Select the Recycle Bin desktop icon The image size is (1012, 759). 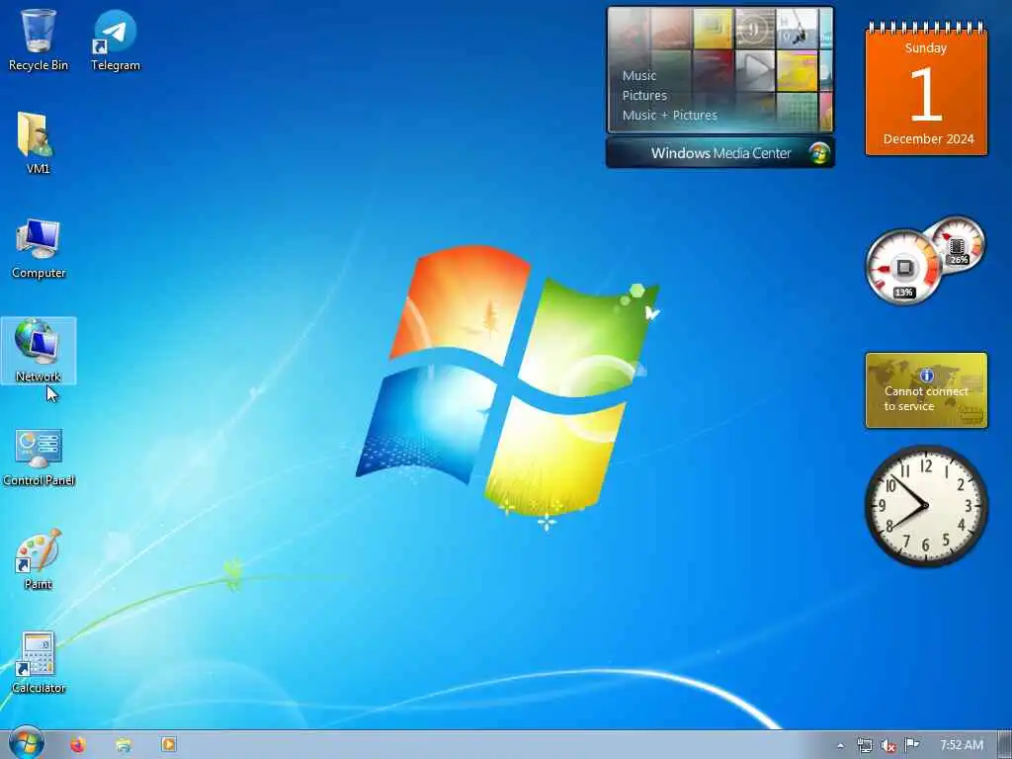tap(39, 40)
